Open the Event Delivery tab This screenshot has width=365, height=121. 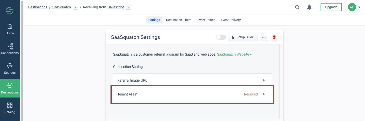pos(231,20)
